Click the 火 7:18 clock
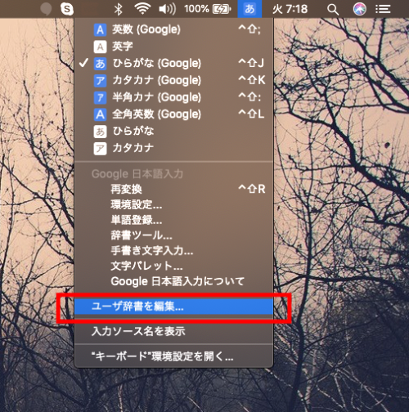 pos(290,9)
